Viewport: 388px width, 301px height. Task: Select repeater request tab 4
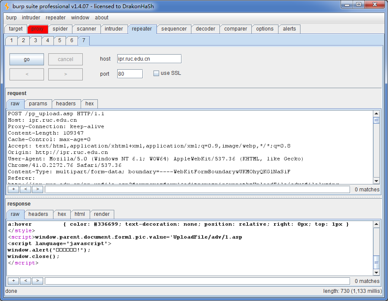click(x=48, y=40)
